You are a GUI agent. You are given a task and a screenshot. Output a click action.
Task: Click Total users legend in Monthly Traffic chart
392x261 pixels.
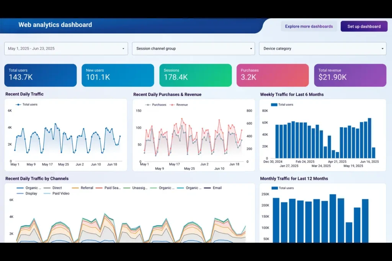point(274,188)
